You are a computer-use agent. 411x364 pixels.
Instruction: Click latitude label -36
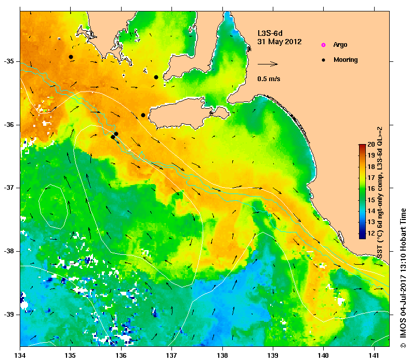click(x=9, y=125)
